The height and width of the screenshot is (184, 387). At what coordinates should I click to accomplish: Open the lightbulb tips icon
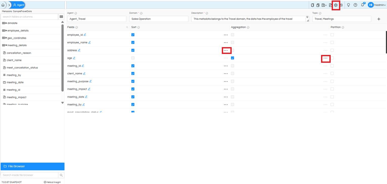(349, 5)
